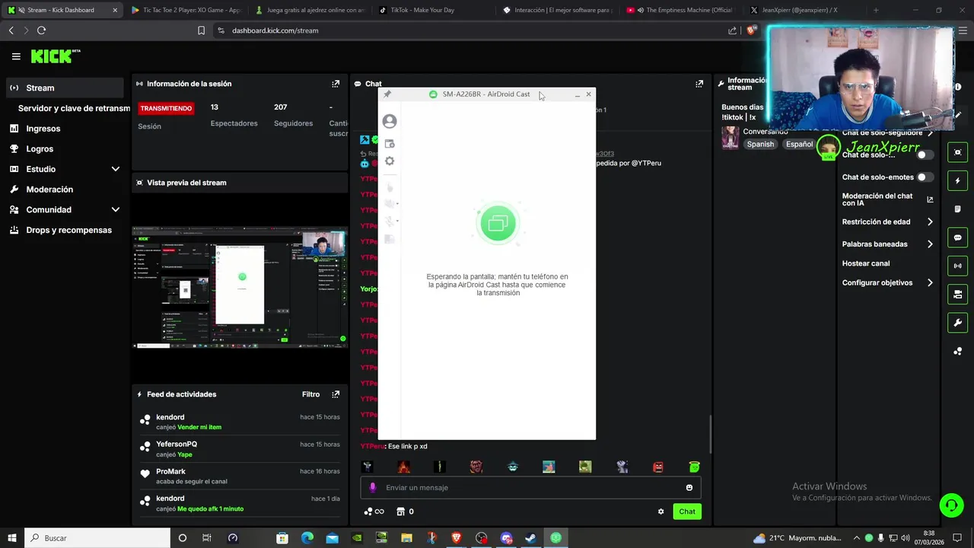Switch to the TikTok browser tab
This screenshot has width=974, height=548.
click(432, 10)
